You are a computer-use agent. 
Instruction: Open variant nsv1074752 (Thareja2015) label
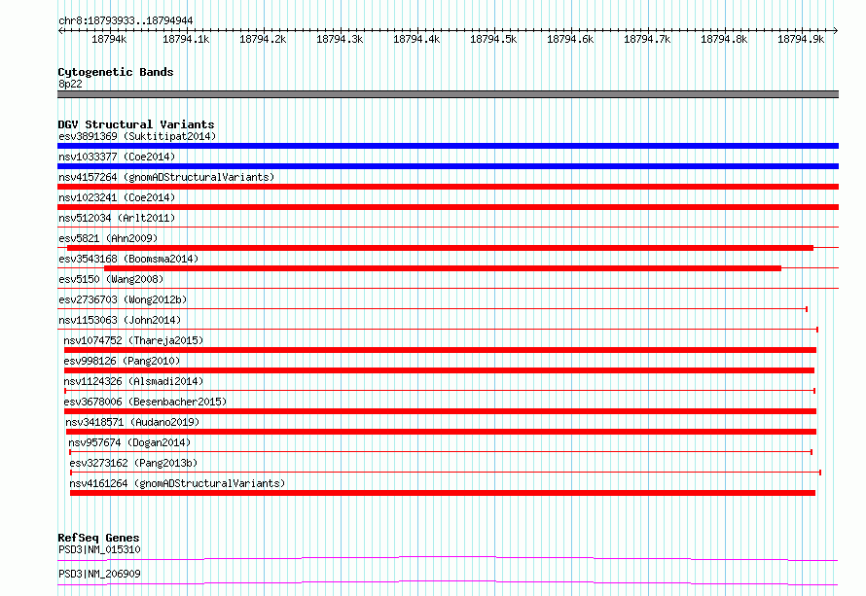(133, 340)
